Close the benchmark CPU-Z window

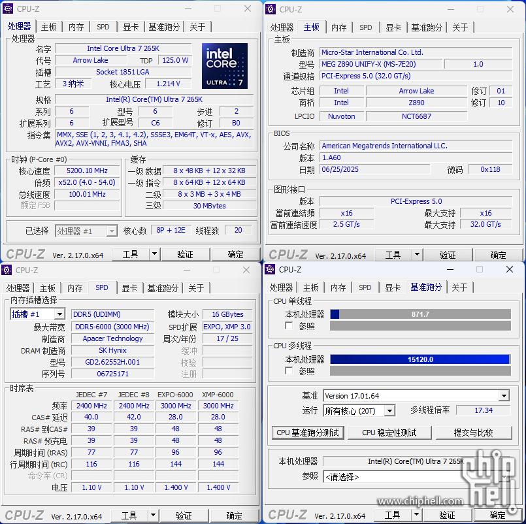pyautogui.click(x=510, y=270)
